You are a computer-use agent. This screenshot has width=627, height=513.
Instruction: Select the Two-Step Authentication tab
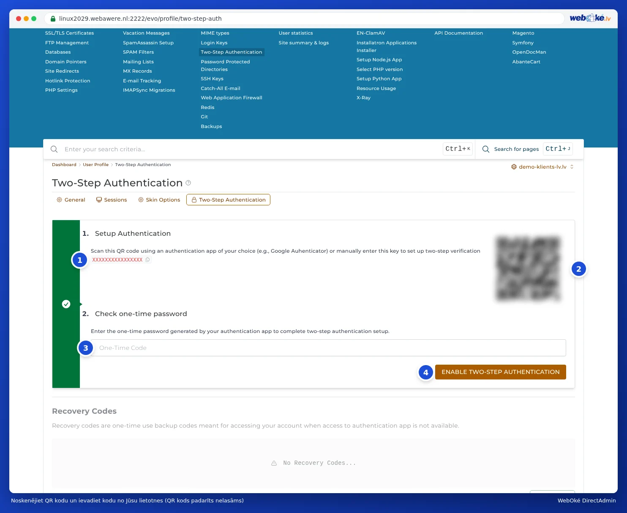pyautogui.click(x=228, y=200)
